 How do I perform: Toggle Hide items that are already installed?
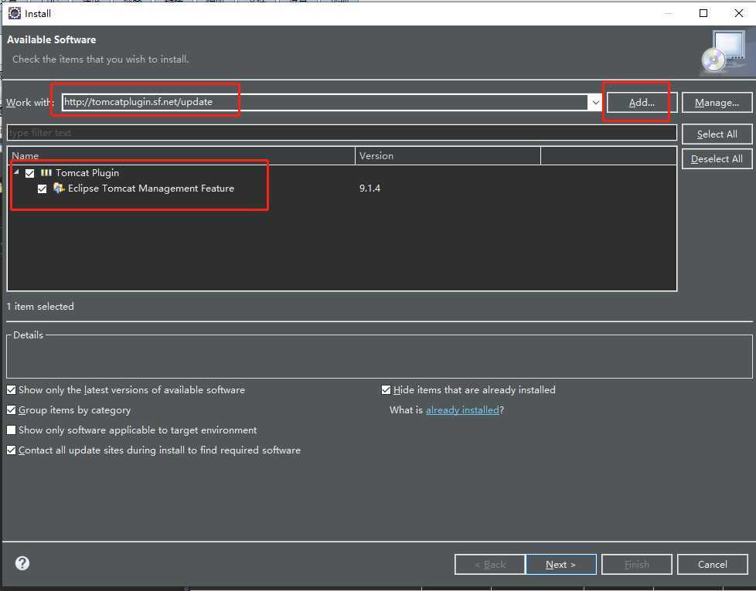tap(386, 389)
